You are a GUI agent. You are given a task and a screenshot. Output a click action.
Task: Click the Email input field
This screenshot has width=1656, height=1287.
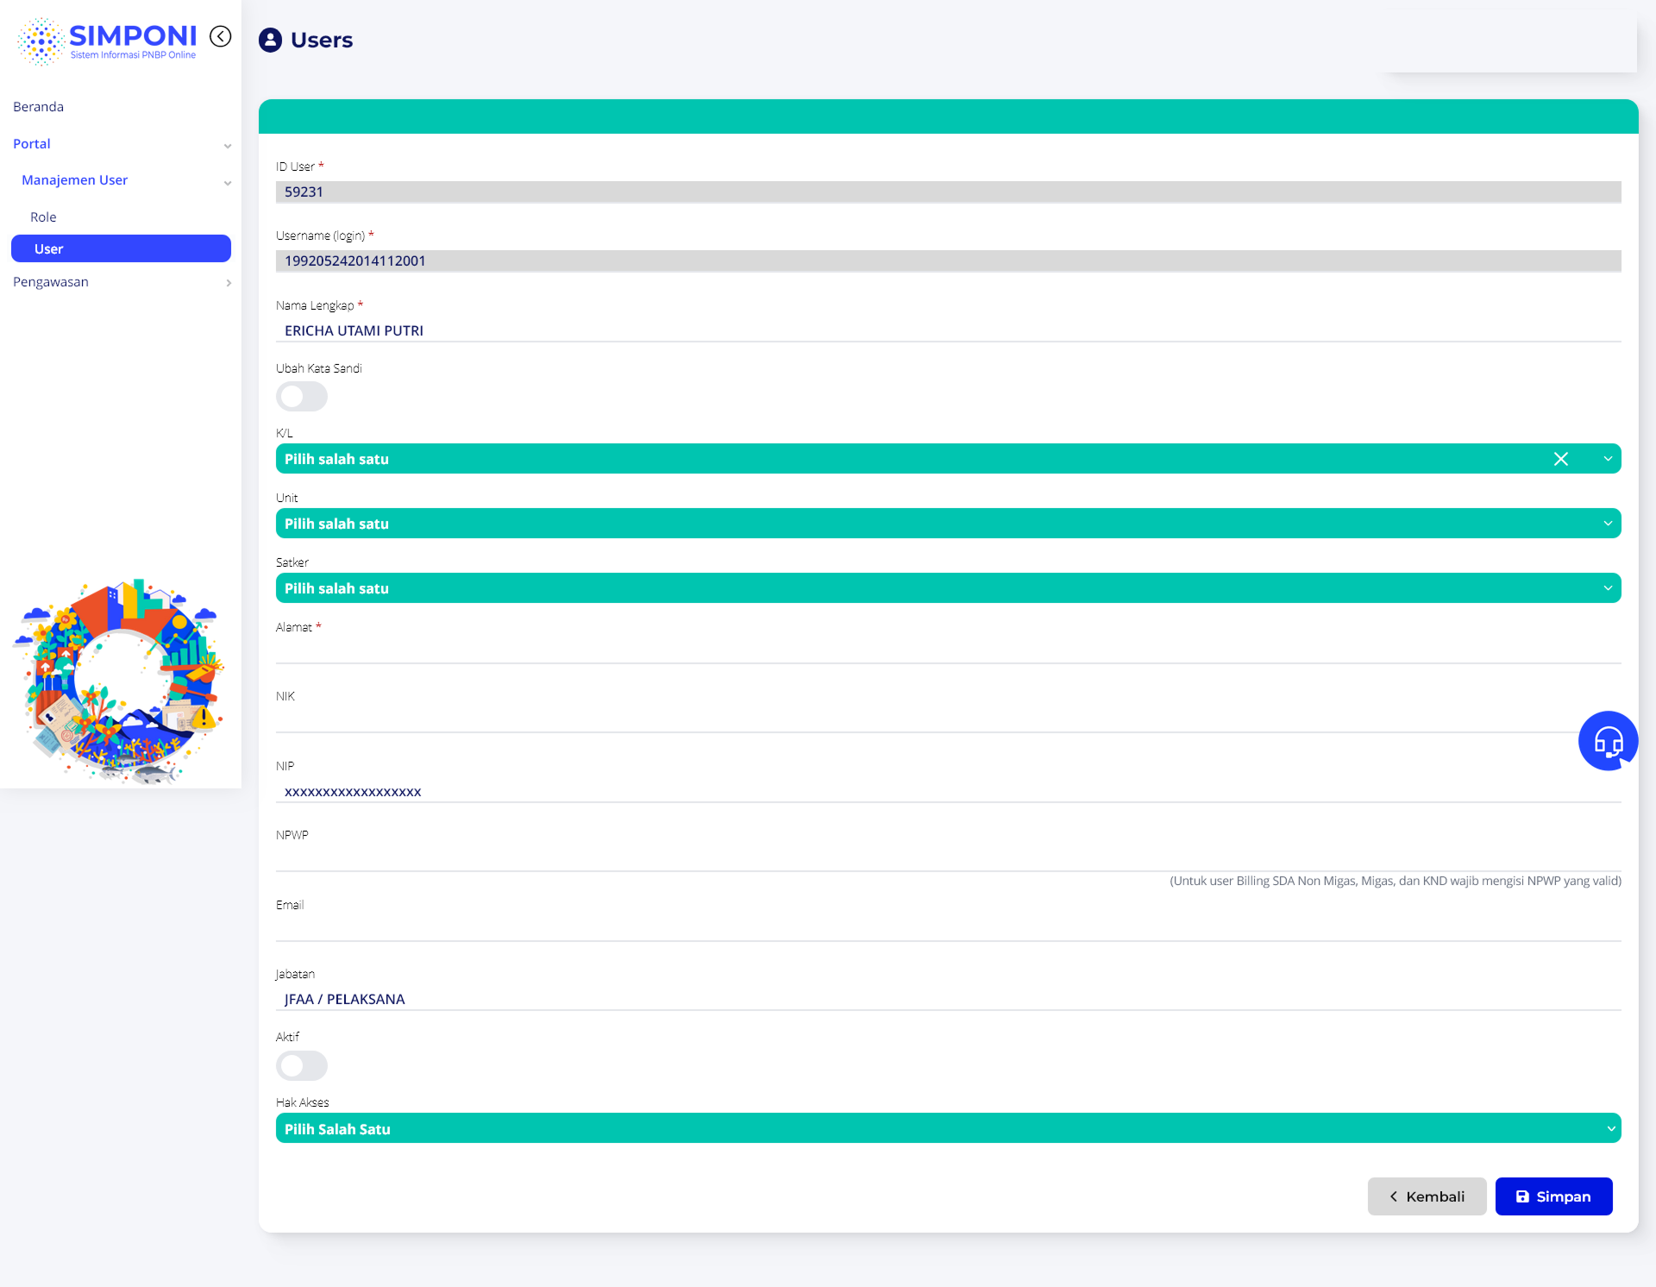[949, 930]
